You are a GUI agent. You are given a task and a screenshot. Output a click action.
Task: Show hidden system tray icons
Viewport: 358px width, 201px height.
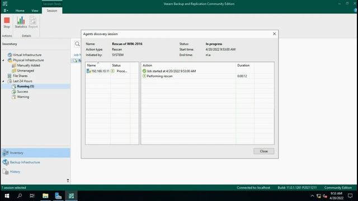tap(312, 196)
